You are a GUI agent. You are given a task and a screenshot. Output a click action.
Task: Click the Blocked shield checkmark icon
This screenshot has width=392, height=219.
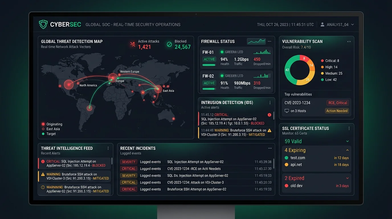coord(169,43)
